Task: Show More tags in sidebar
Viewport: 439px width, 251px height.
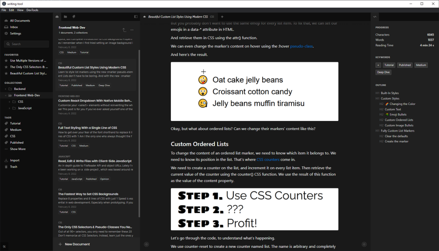Action: coord(18,149)
